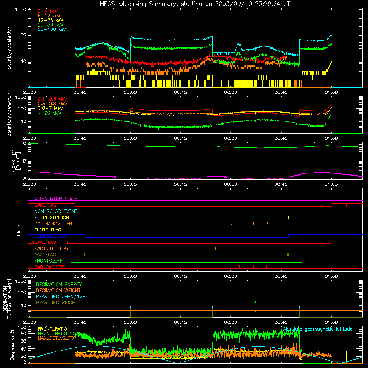Click the PARTICLE_FLAG raised pulse near 00:32
Image resolution: width=368 pixels, height=368 pixels.
(238, 247)
